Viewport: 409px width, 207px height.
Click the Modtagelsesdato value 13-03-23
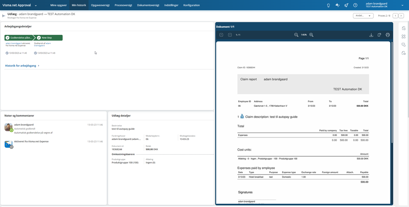pos(184,139)
